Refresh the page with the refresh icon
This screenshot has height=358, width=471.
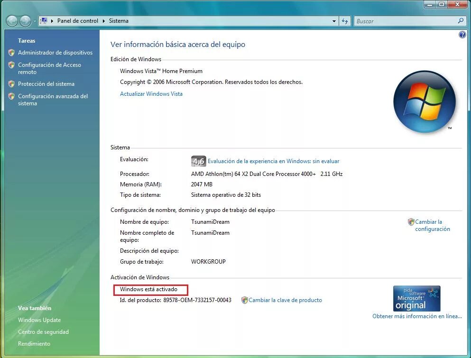(345, 21)
